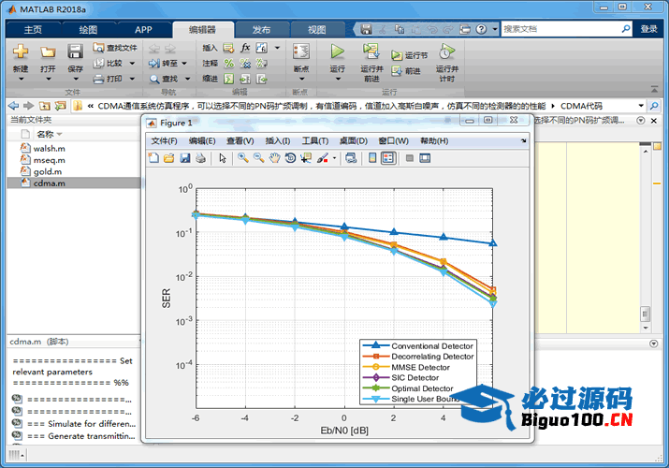Screen dimensions: 669x468
Task: Open Figure Help (帮助) menu
Action: pos(434,140)
